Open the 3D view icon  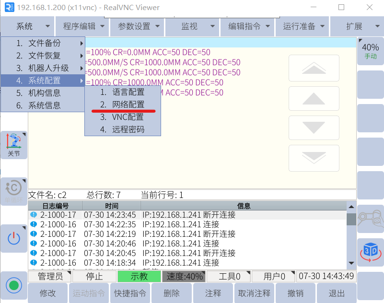[x=371, y=251]
